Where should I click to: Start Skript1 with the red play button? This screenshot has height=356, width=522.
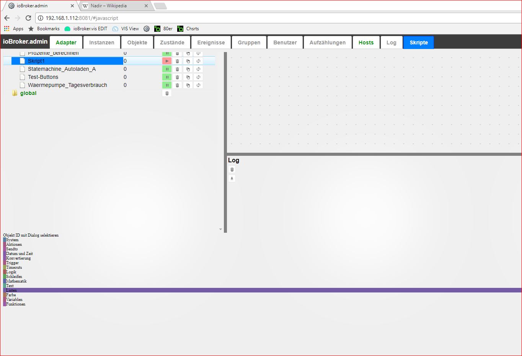click(x=167, y=61)
